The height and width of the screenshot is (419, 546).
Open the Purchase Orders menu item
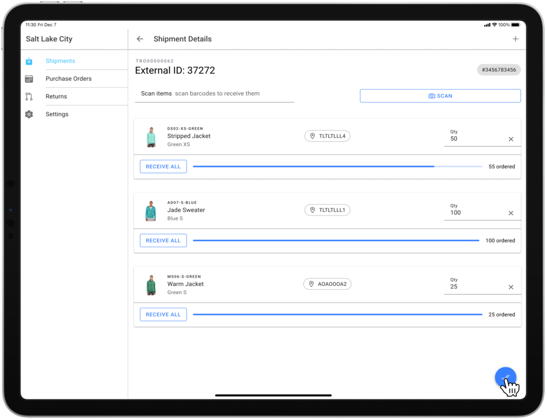tap(69, 79)
